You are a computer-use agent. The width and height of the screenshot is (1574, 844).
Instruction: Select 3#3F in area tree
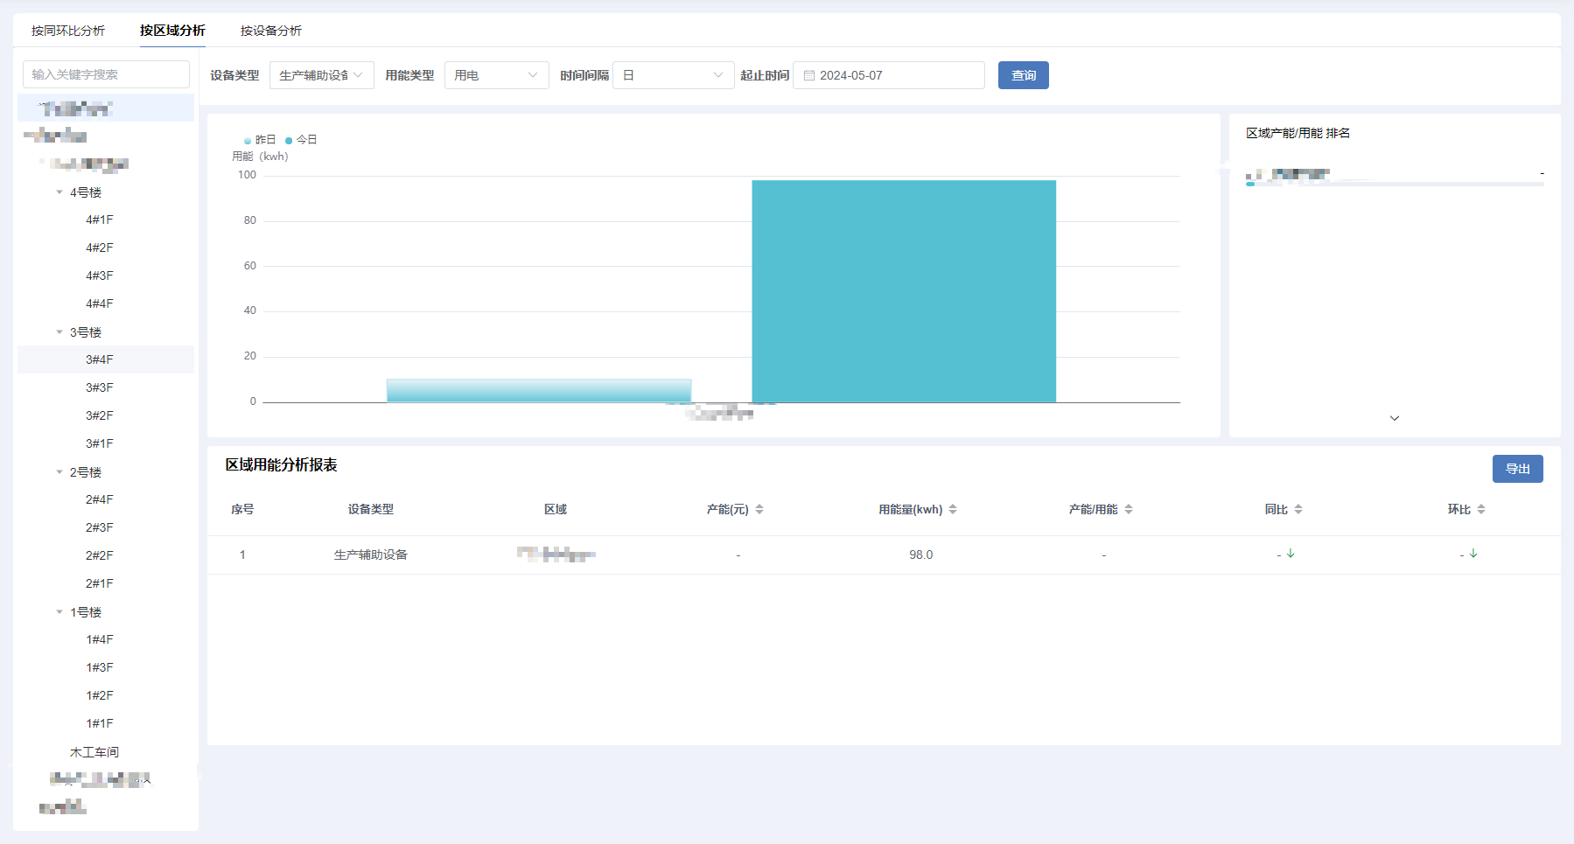coord(100,387)
